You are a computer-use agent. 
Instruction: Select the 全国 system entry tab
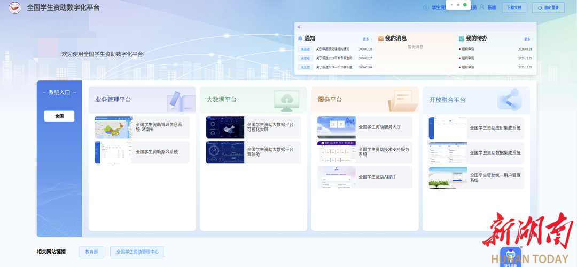click(x=59, y=116)
